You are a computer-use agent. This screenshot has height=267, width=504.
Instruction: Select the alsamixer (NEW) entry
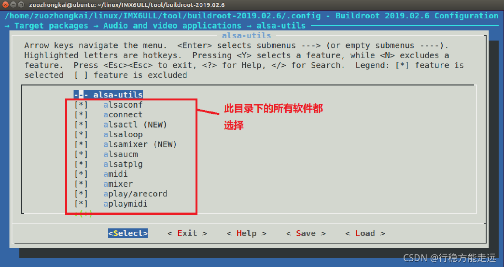point(140,144)
